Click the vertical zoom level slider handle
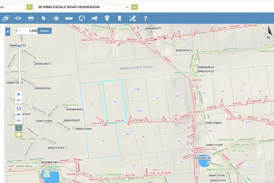The image size is (274, 183). point(19,46)
